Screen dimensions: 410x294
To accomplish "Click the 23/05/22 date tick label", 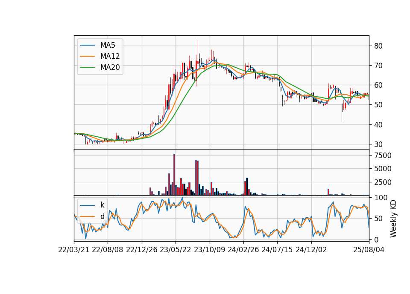I will [176, 250].
